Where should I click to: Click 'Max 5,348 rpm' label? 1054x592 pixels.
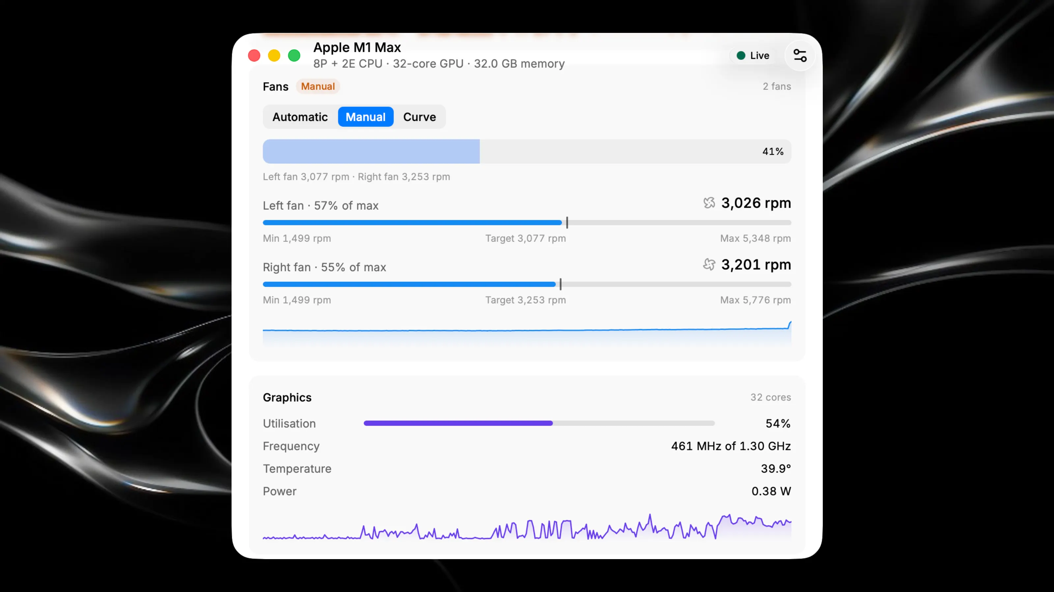(x=756, y=238)
